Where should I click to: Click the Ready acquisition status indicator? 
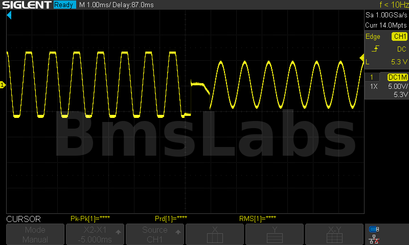(x=65, y=5)
